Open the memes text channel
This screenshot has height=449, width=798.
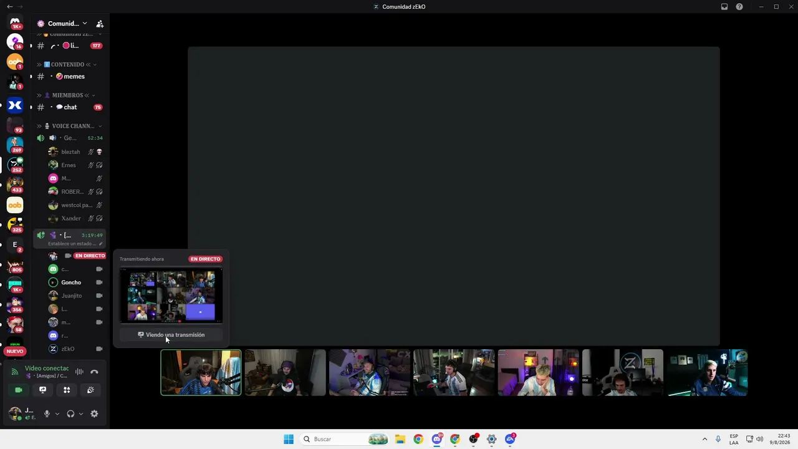point(69,77)
